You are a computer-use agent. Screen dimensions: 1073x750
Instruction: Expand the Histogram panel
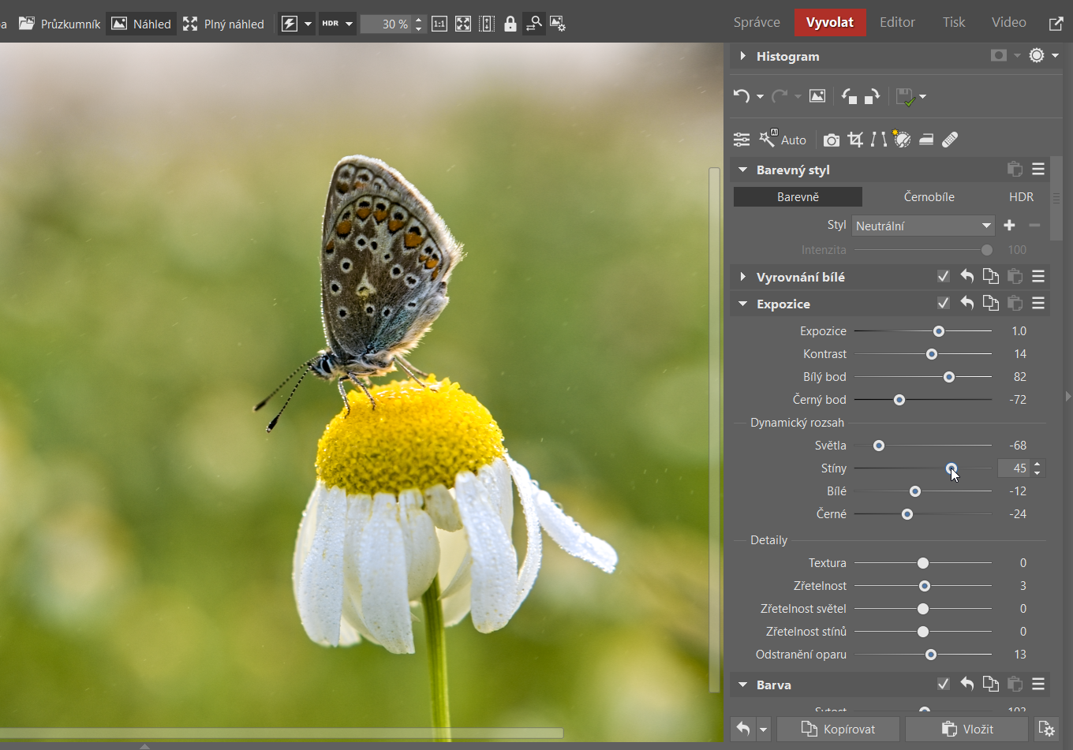tap(742, 56)
